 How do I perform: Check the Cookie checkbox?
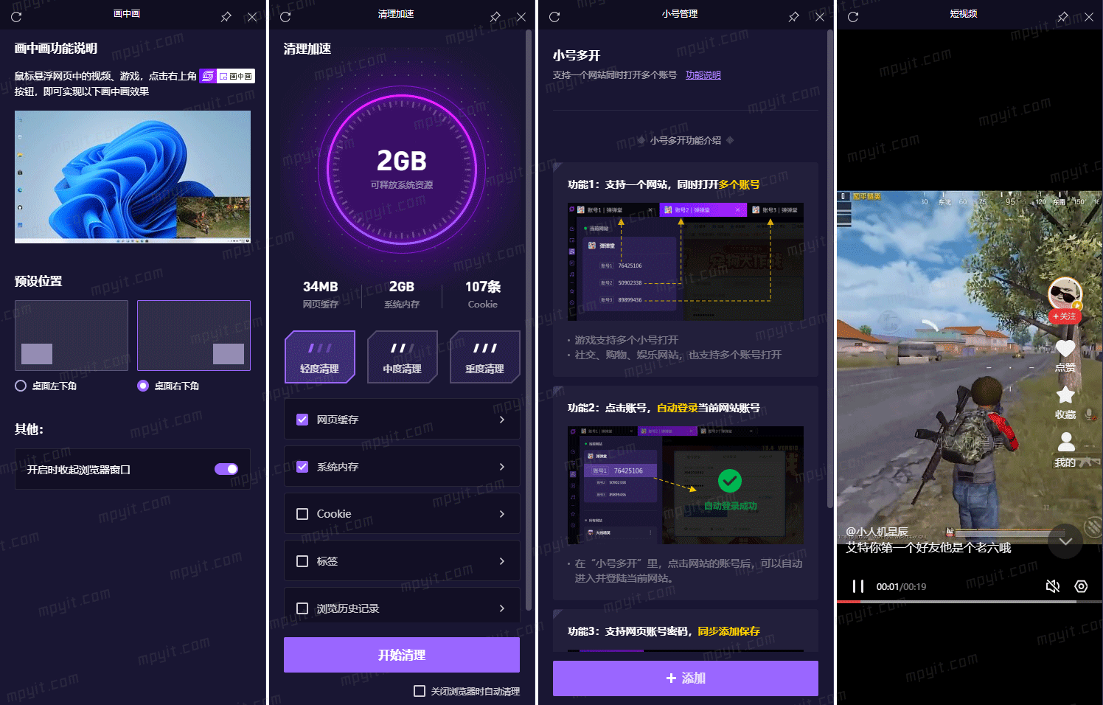click(302, 514)
